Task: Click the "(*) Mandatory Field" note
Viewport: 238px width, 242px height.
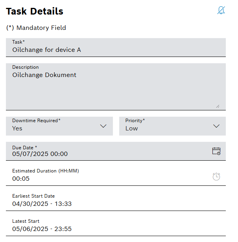Action: coord(36,28)
